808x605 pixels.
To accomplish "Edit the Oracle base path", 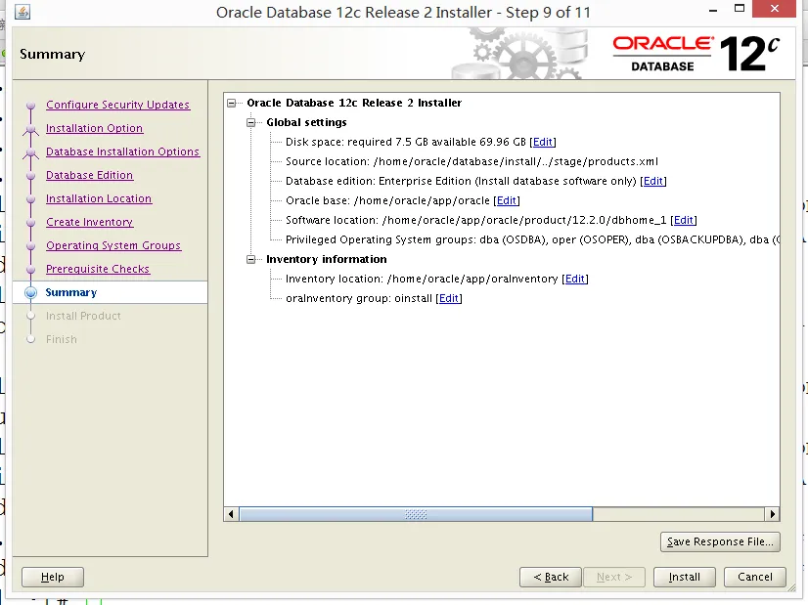I will (506, 200).
